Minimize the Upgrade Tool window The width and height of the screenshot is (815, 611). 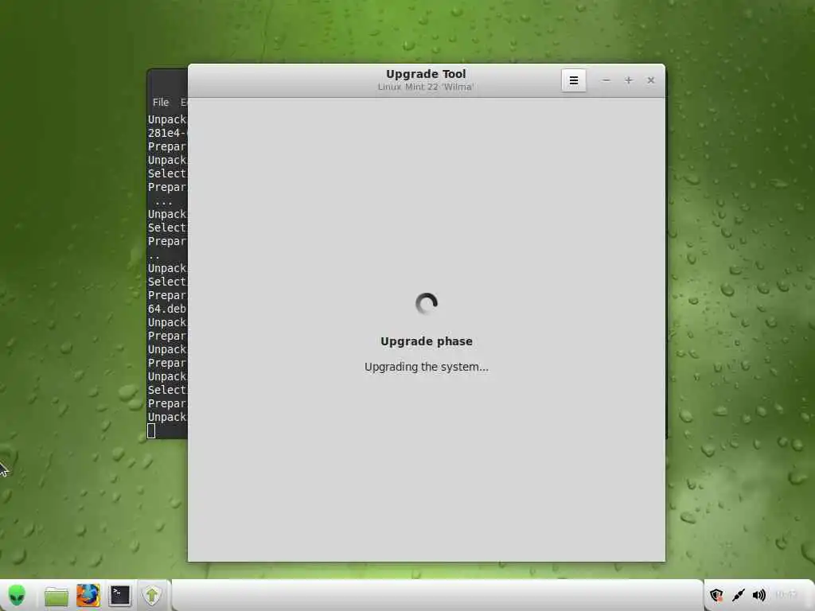(x=606, y=80)
